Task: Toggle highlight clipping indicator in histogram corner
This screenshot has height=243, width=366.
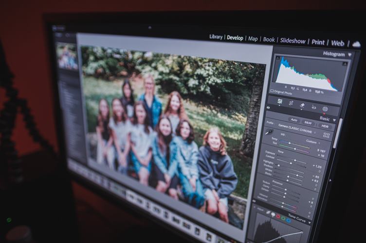Action: (x=345, y=64)
